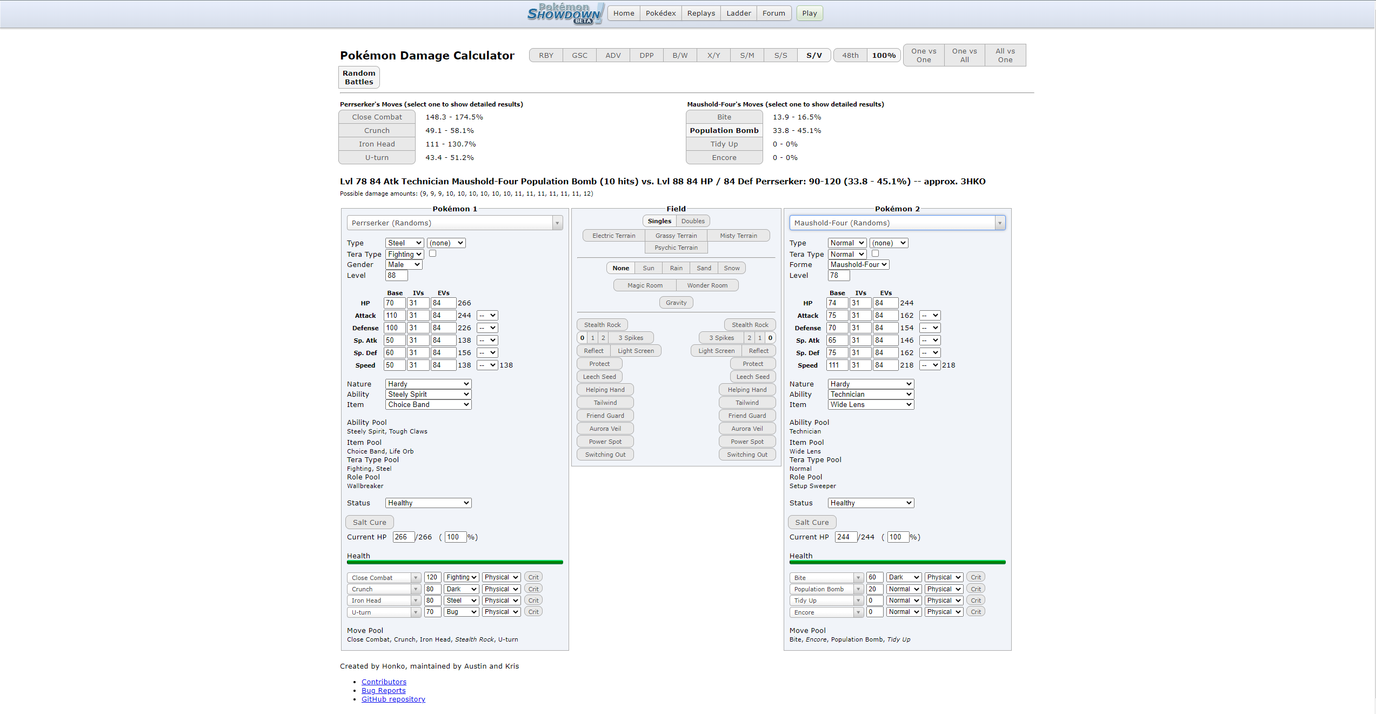
Task: Switch to the S/S generation tab
Action: point(780,55)
